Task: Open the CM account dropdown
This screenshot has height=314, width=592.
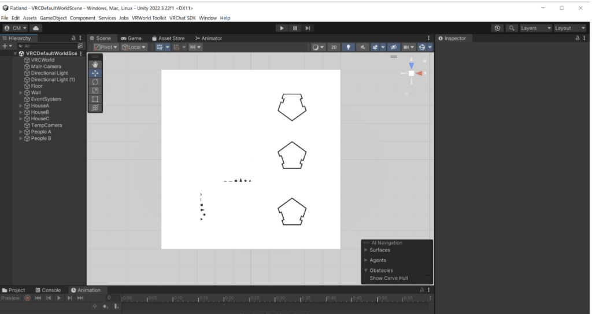Action: [x=15, y=28]
